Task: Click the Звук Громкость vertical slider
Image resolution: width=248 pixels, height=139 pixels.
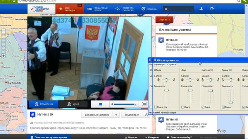Action: [190, 97]
